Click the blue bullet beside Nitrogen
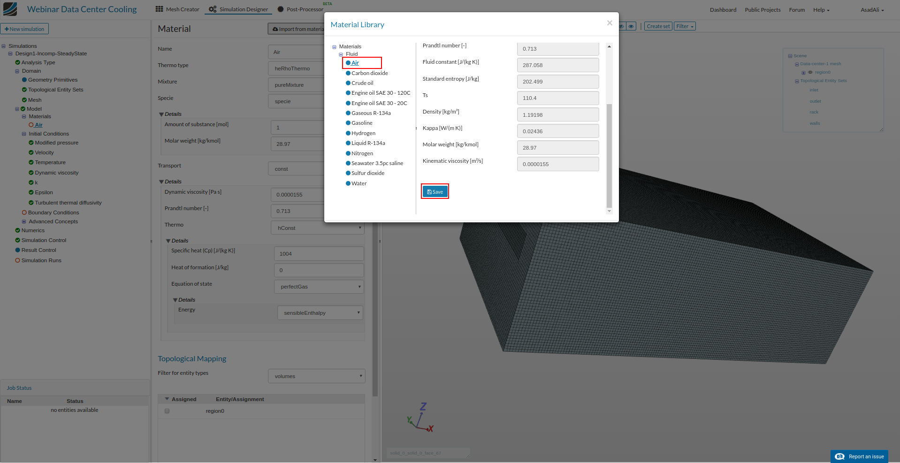Screen dimensions: 900x463 coord(348,153)
